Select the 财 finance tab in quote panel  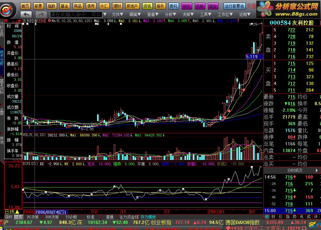tap(274, 217)
